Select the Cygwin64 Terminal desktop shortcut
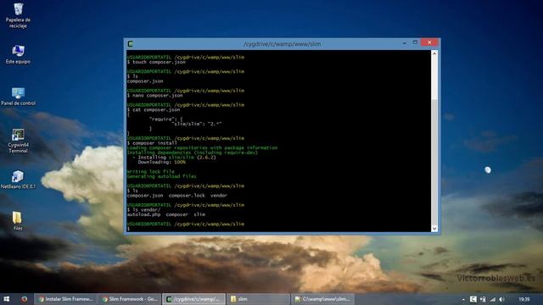The height and width of the screenshot is (305, 543). tap(18, 141)
